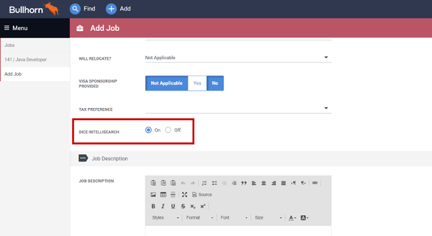Insert a hyperlink using the link icon

click(314, 183)
